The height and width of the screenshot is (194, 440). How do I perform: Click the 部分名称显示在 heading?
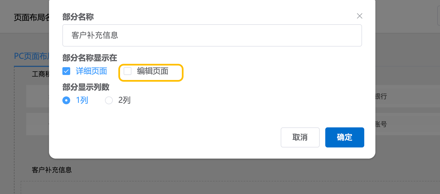click(x=90, y=58)
